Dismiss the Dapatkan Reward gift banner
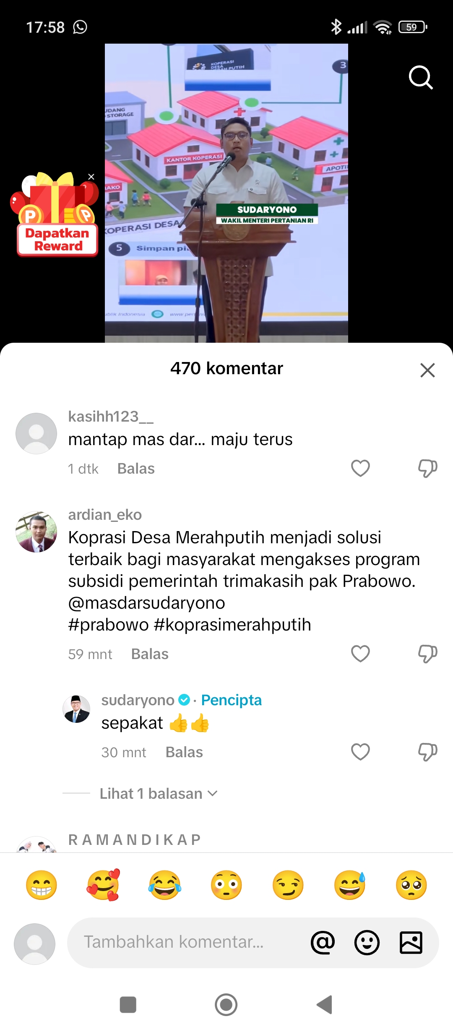The image size is (453, 1032). pos(91,177)
